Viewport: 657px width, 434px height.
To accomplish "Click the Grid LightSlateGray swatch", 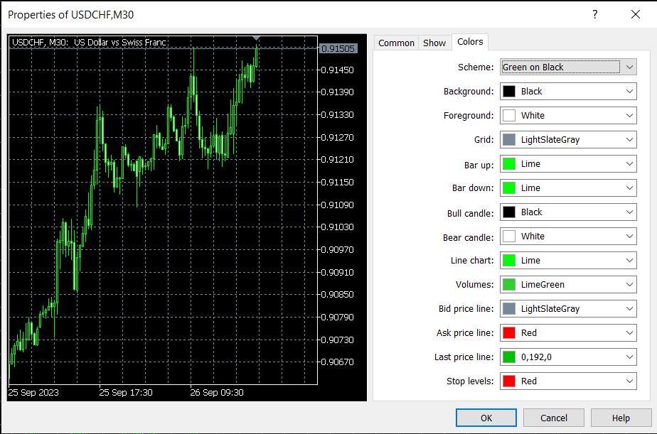I will coord(508,140).
